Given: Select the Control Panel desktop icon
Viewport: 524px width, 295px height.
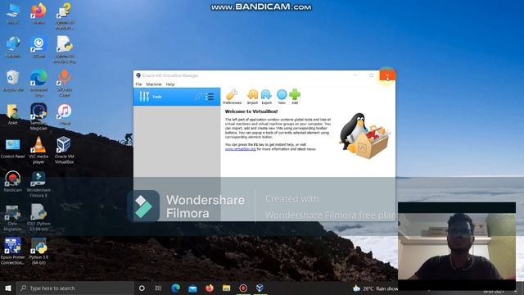Looking at the screenshot, I should pyautogui.click(x=13, y=148).
